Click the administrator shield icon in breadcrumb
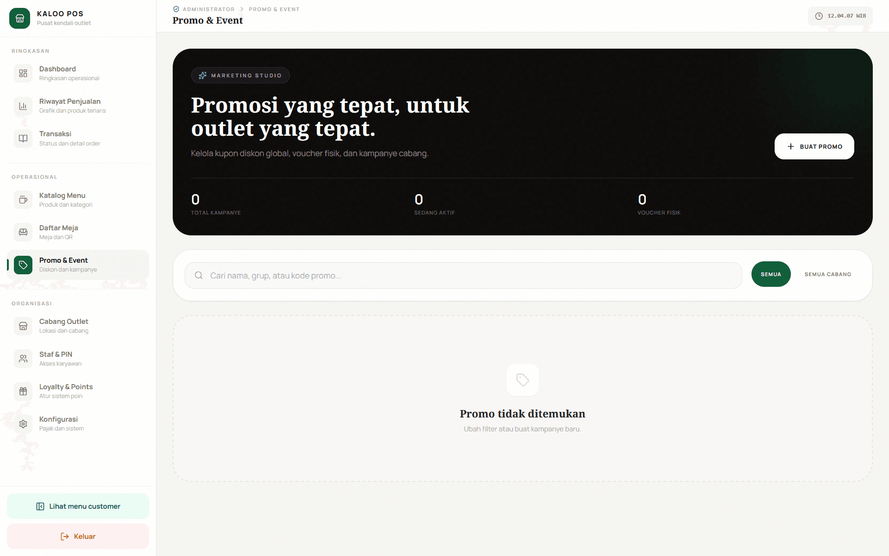Viewport: 889px width, 556px height. [x=176, y=9]
